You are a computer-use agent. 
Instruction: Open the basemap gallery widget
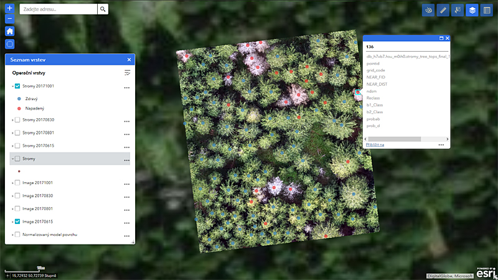pyautogui.click(x=428, y=10)
